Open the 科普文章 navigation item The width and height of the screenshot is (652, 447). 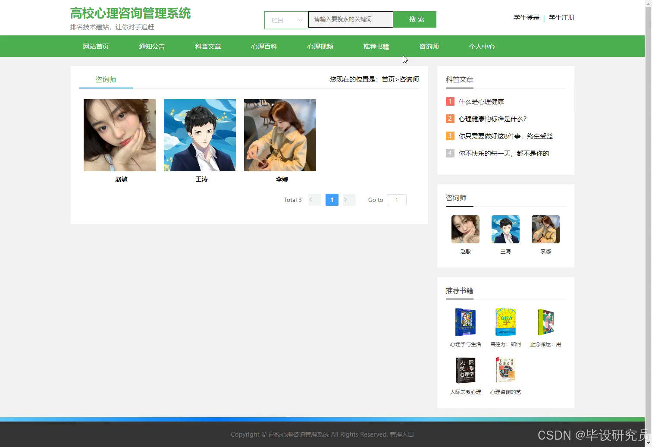(x=208, y=47)
